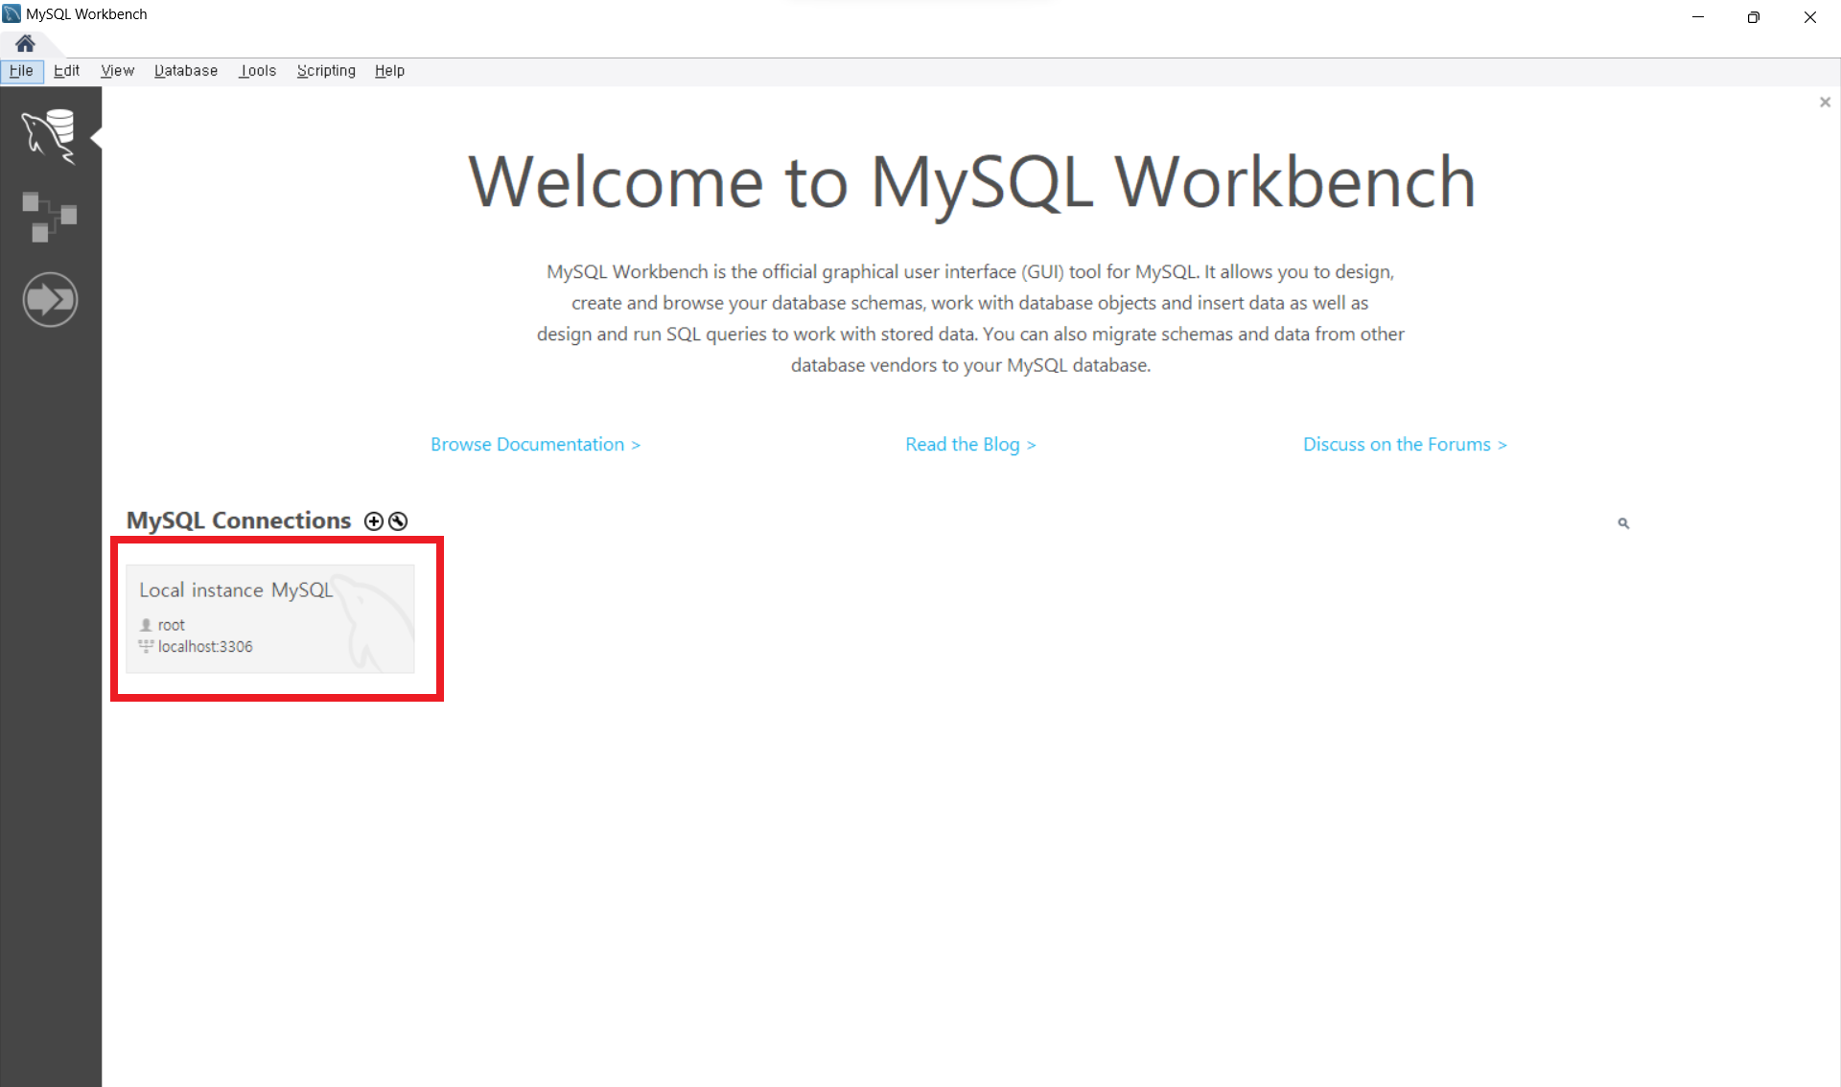
Task: Click the SQL Development dolphin sidebar icon
Action: 50,136
